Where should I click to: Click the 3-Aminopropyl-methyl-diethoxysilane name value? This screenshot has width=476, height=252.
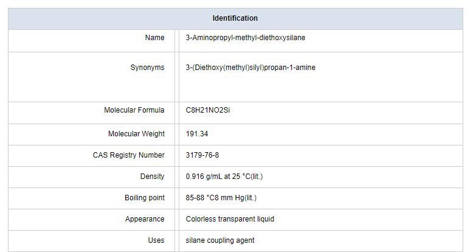pyautogui.click(x=246, y=38)
